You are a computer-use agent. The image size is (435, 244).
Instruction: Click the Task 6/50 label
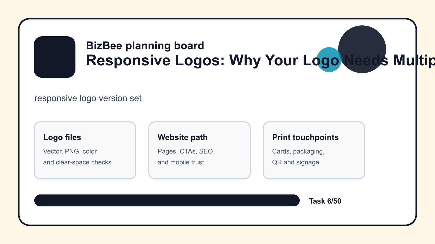pyautogui.click(x=325, y=201)
